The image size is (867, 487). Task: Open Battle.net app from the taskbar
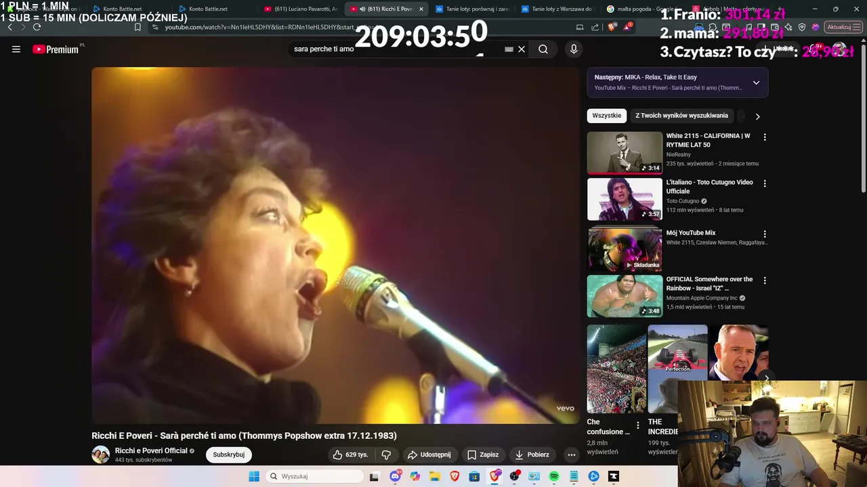click(594, 476)
